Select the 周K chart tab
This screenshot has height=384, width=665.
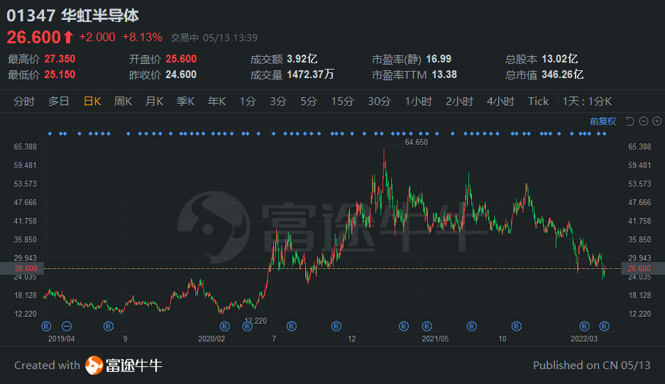(123, 102)
